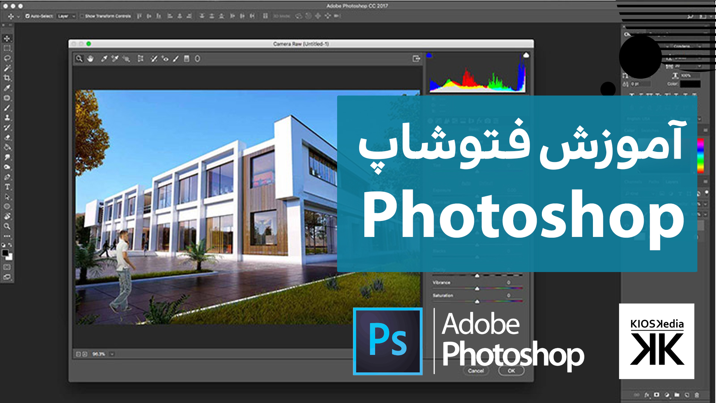Select the Type tool
Viewport: 716px width, 403px height.
tap(7, 187)
